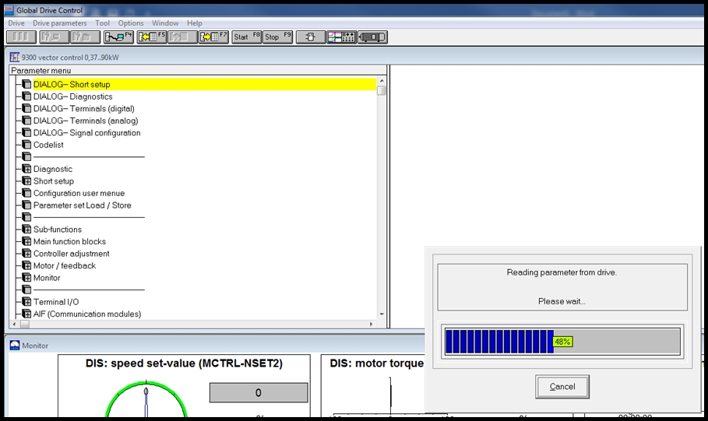Open the function block editor toolbar icon
The height and width of the screenshot is (421, 708).
(x=311, y=37)
